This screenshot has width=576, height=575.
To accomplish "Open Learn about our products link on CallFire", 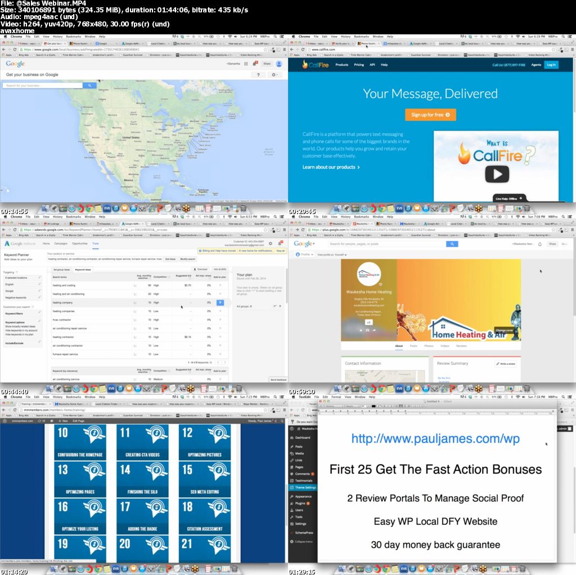I will [x=331, y=167].
